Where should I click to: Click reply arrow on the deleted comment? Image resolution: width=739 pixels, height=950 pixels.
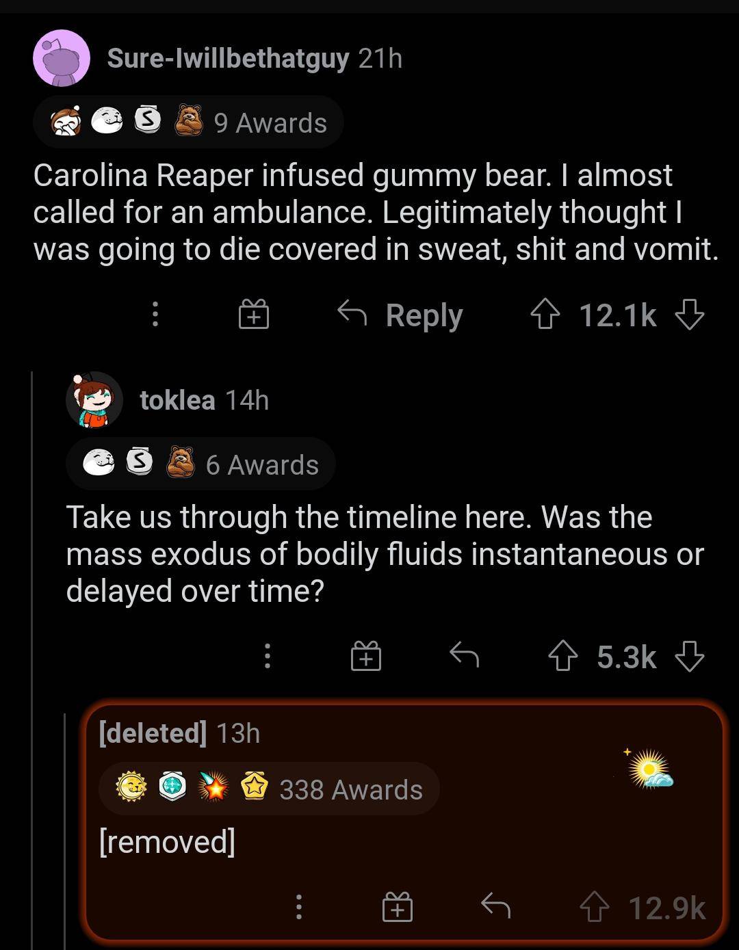point(495,907)
